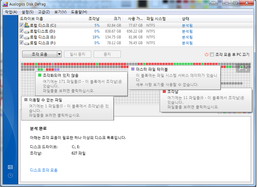257x187 pixels.
Task: Select the 78.12 GB size cell
Action: 114,43
